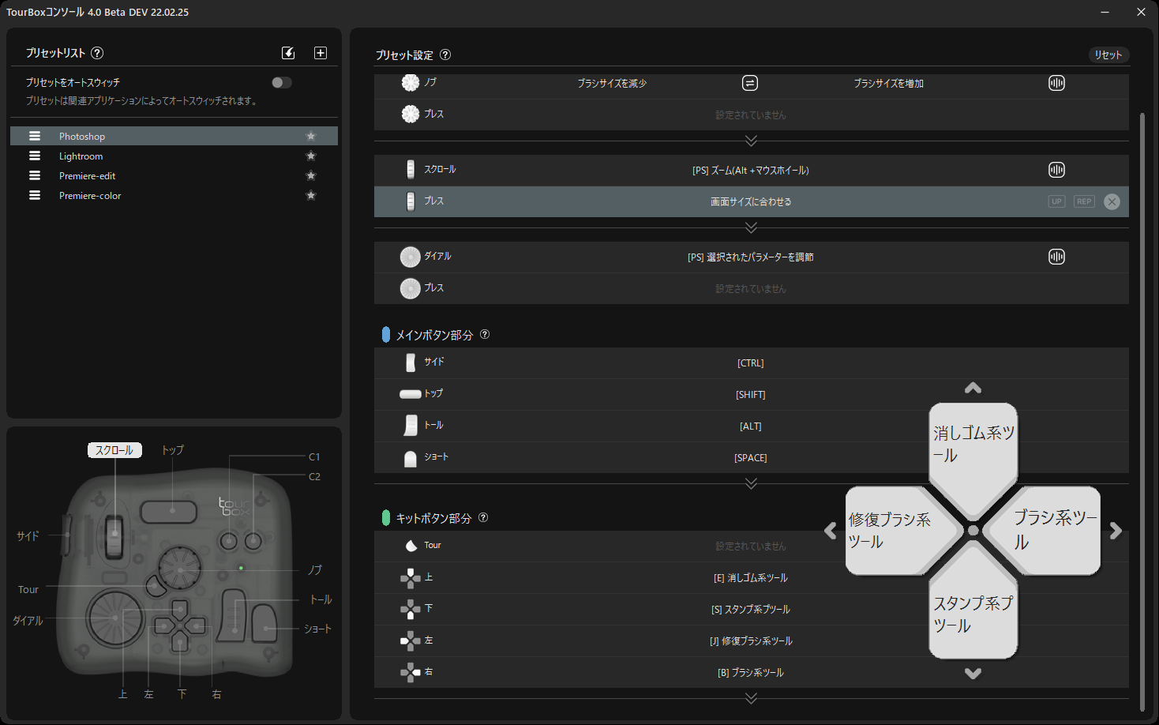1159x725 pixels.
Task: Click the import preset icon
Action: (288, 53)
